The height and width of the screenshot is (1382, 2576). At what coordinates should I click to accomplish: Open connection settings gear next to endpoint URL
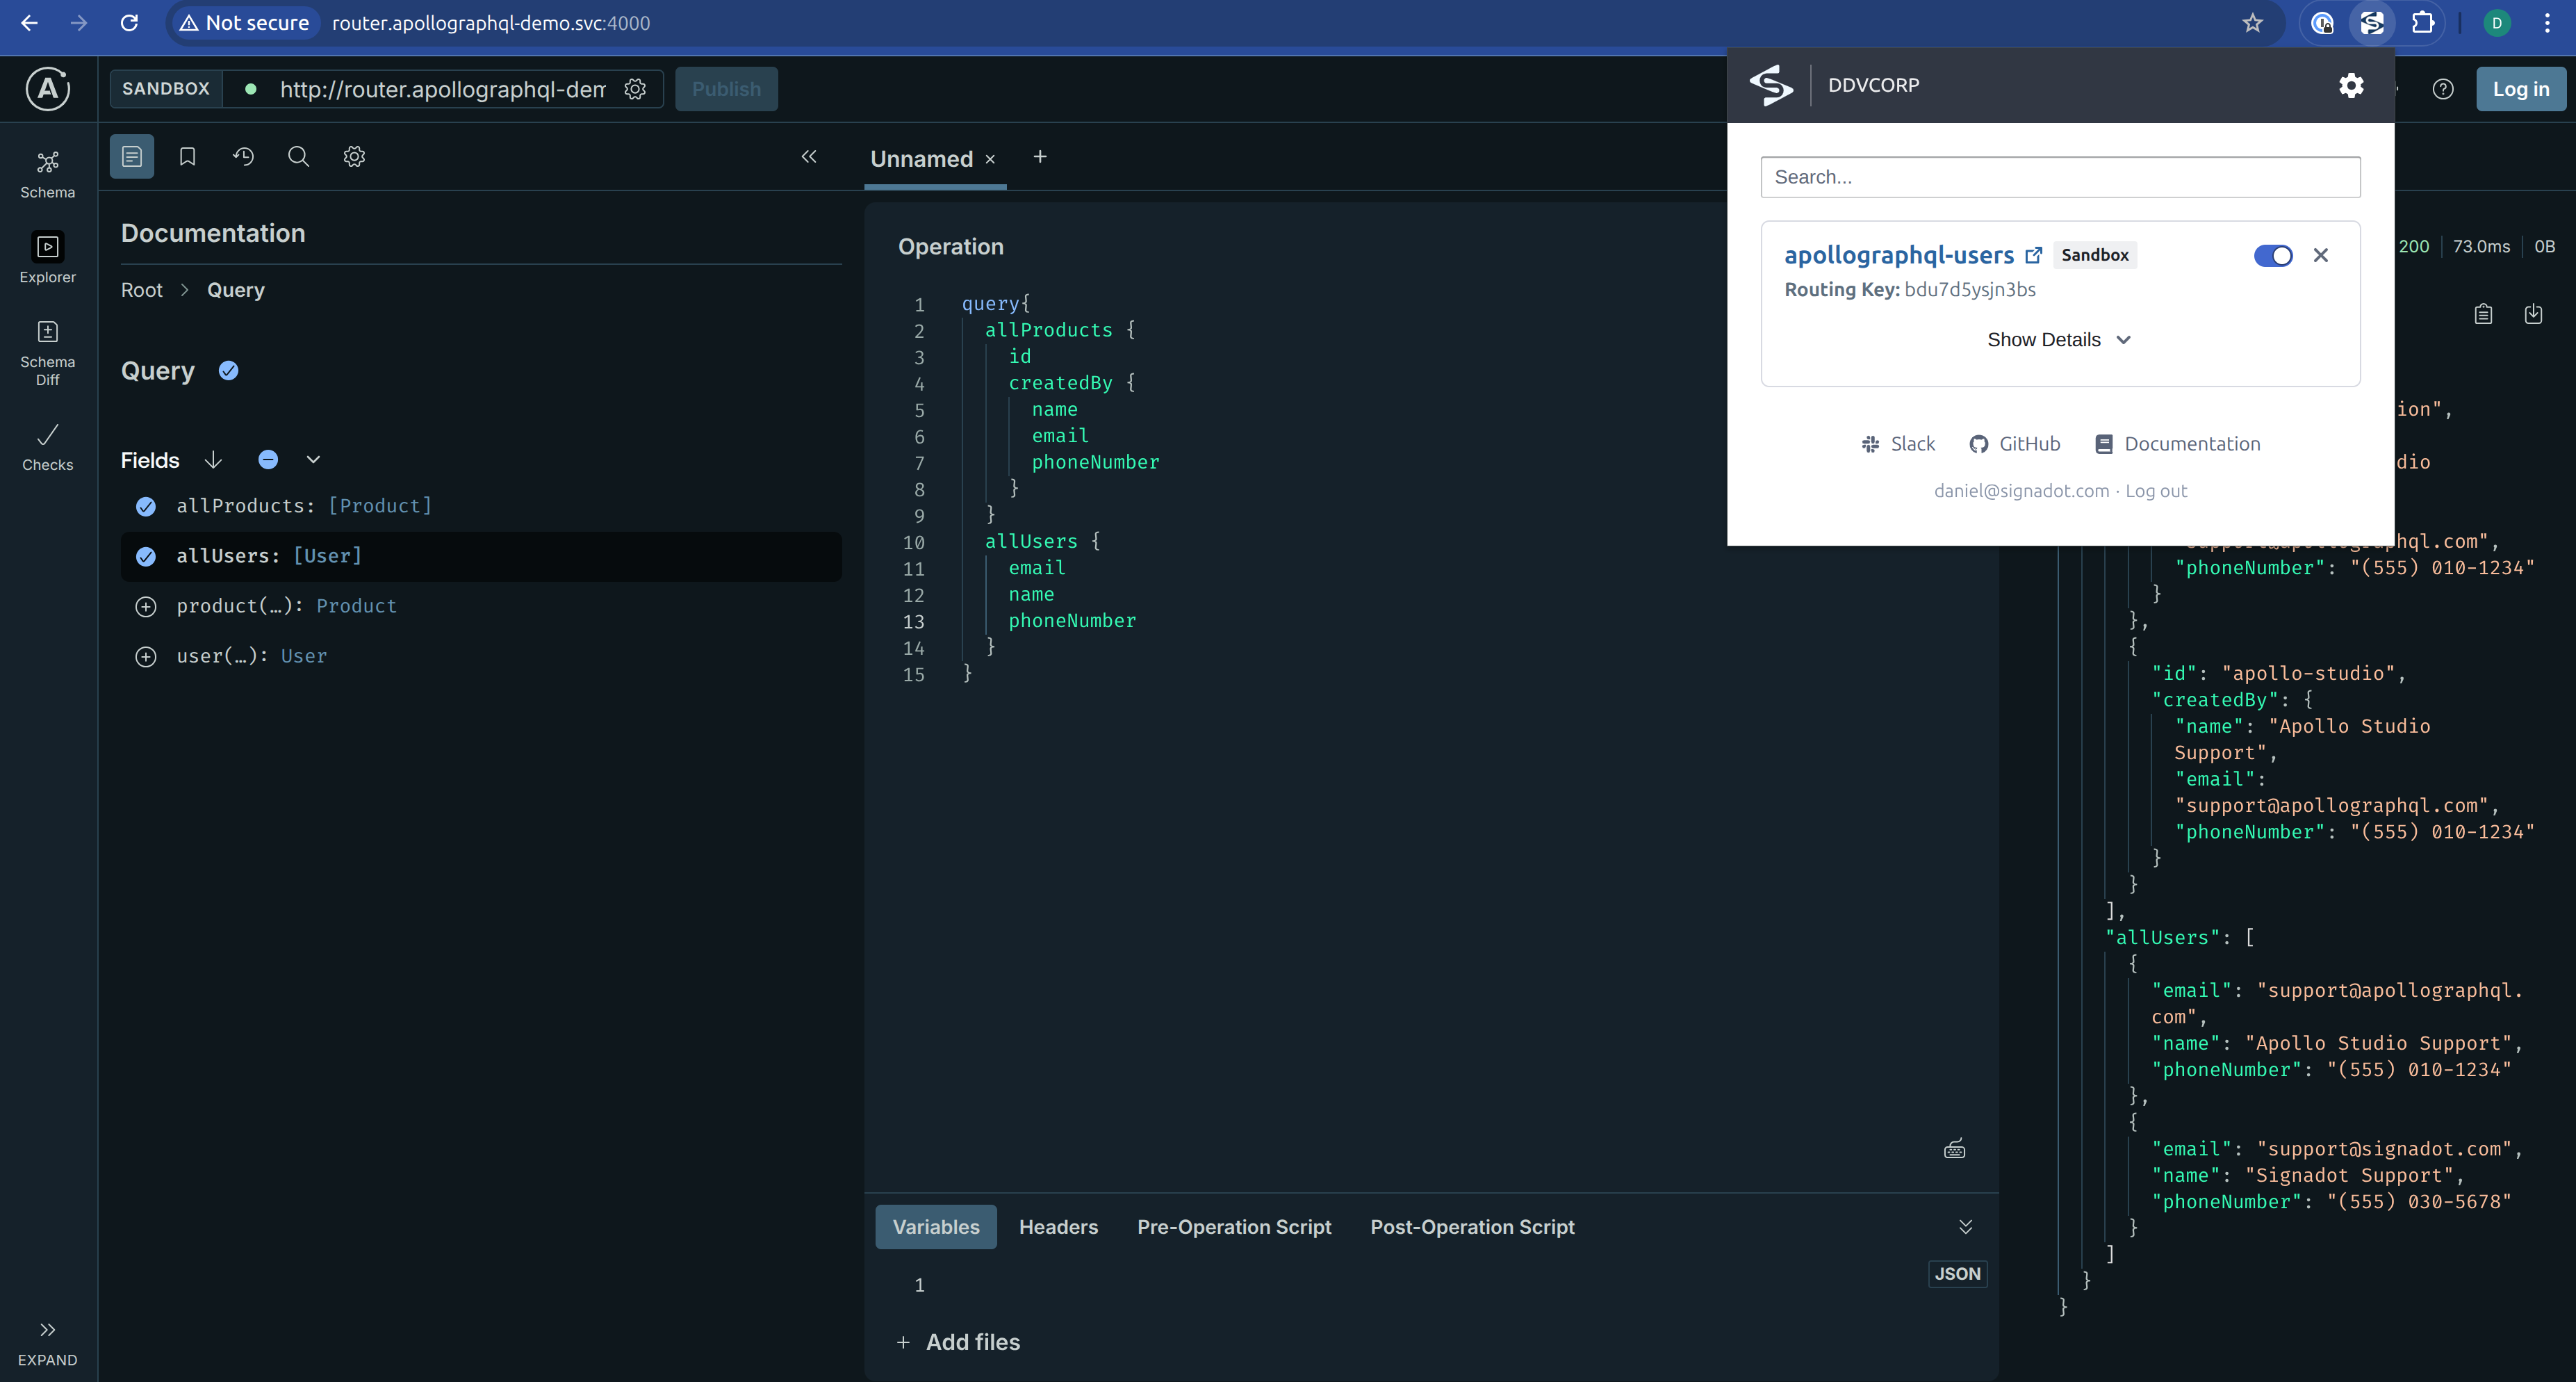[635, 89]
